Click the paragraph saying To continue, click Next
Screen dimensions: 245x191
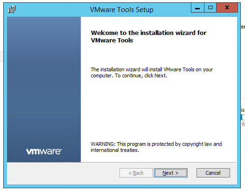click(x=152, y=72)
